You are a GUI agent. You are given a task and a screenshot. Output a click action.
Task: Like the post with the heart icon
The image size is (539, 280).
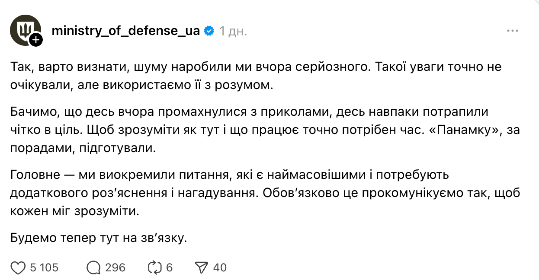(18, 268)
